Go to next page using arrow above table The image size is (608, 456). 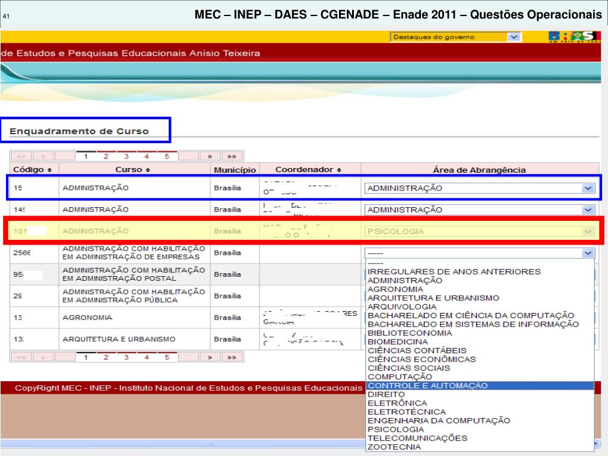point(210,156)
